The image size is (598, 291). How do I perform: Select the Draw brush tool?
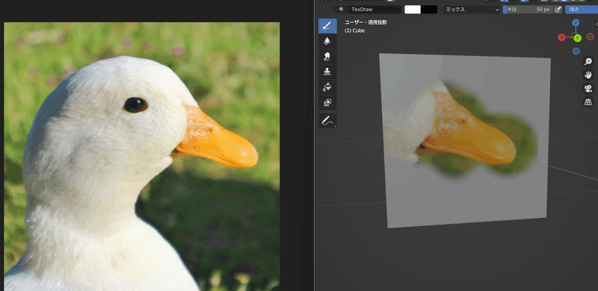[x=327, y=26]
